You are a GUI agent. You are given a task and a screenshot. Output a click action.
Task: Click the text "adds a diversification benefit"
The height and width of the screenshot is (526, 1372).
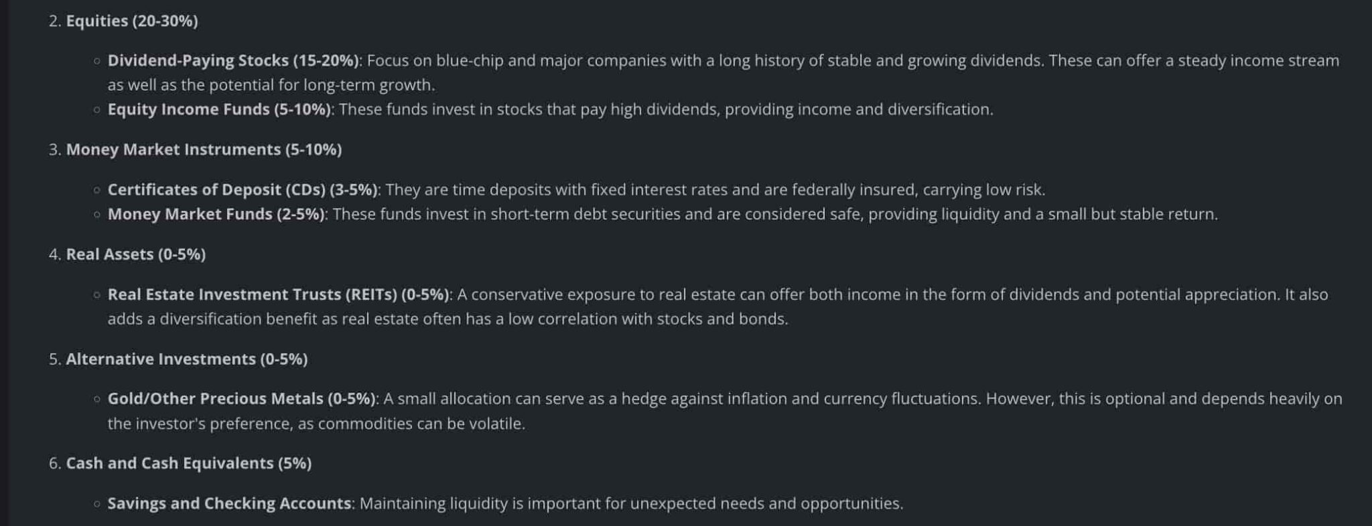[212, 319]
